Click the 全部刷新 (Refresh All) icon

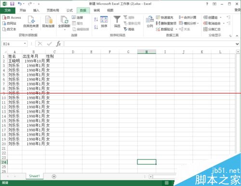coord(64,23)
